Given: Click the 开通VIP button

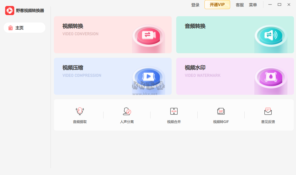Looking at the screenshot, I should click(x=217, y=5).
